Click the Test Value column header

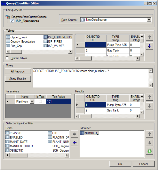(59, 97)
